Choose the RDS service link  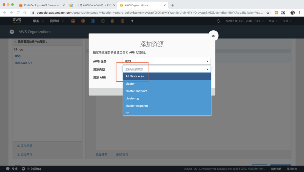coord(18,56)
